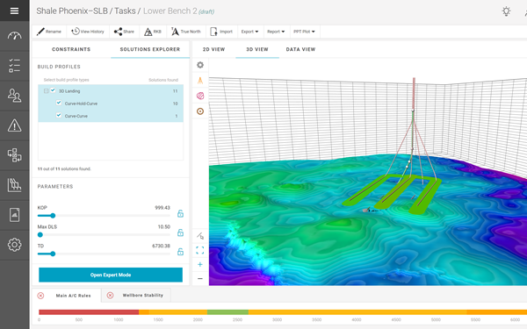Click the orange wellbore icon in 3D toolbar
The image size is (527, 329).
[x=200, y=81]
